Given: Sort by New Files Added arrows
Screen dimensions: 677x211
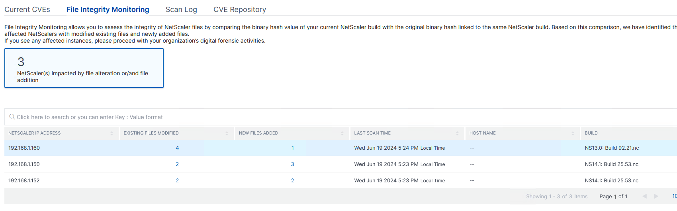Looking at the screenshot, I should pos(342,133).
